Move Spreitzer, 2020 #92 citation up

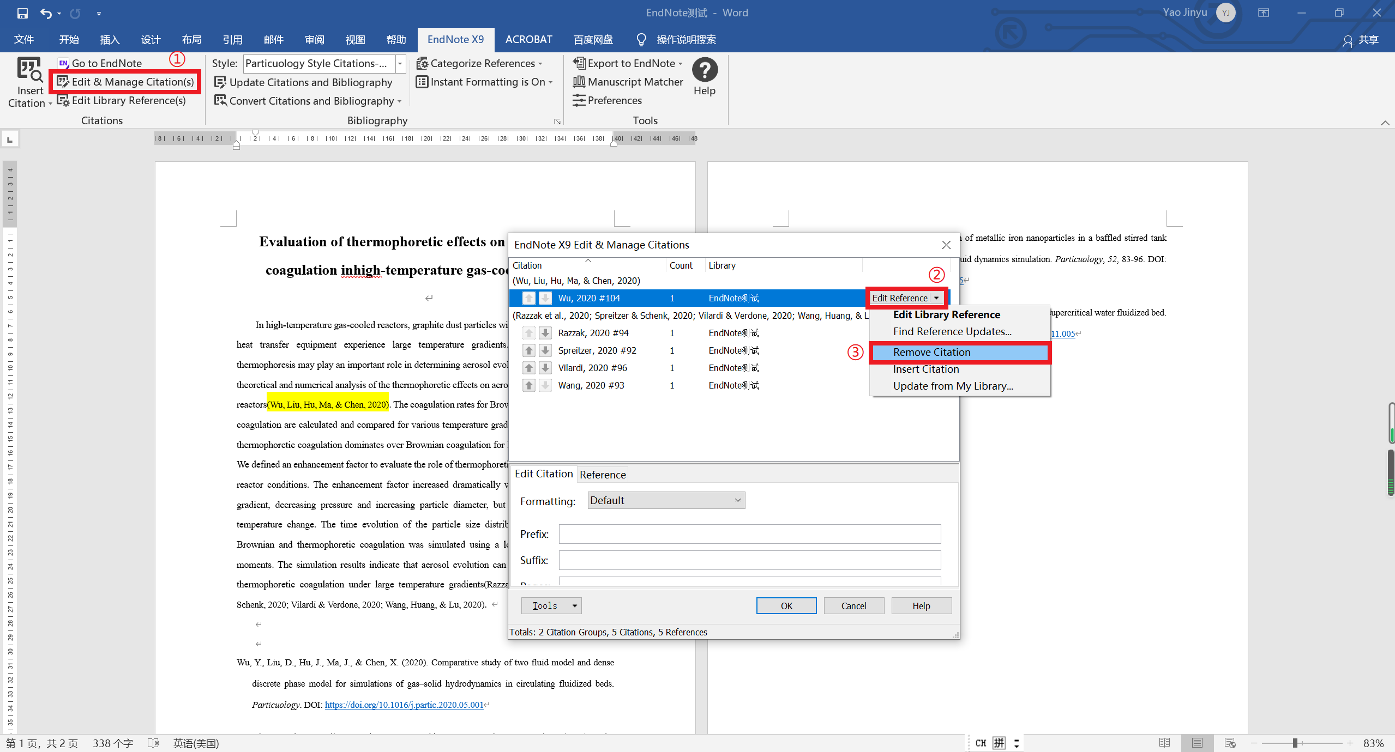[x=528, y=350]
